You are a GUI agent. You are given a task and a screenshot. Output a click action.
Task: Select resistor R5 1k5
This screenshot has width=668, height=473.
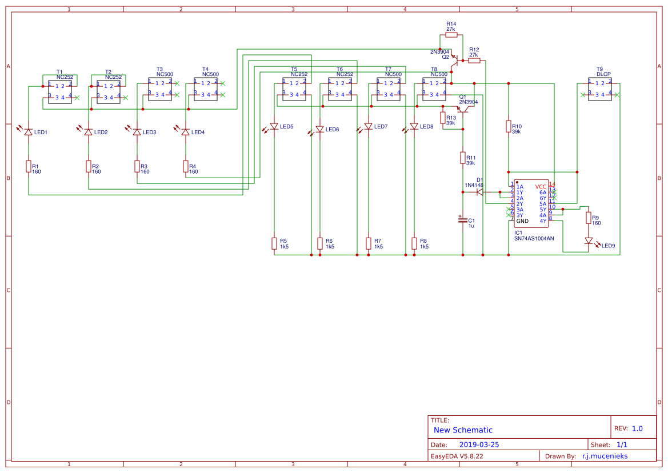(x=273, y=243)
